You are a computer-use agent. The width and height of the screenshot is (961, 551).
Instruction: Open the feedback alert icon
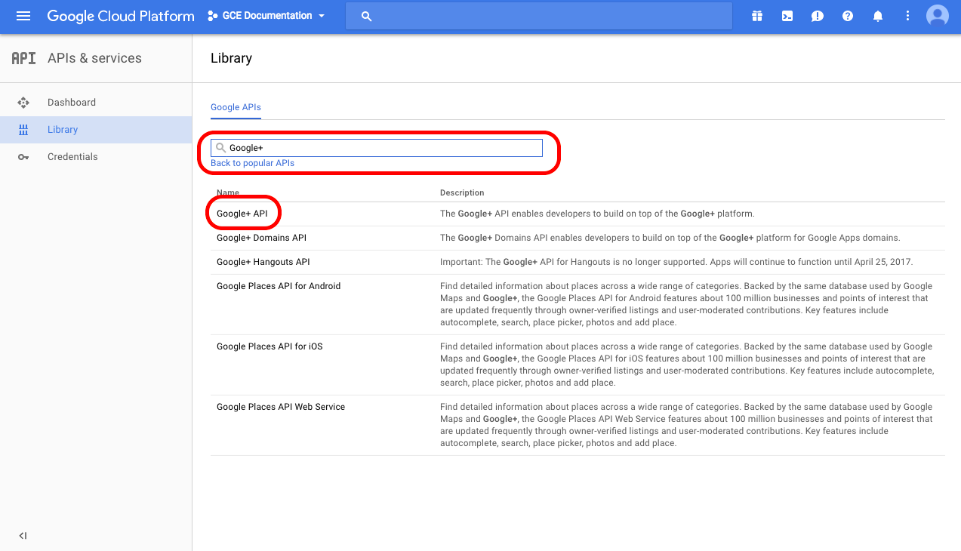(818, 16)
